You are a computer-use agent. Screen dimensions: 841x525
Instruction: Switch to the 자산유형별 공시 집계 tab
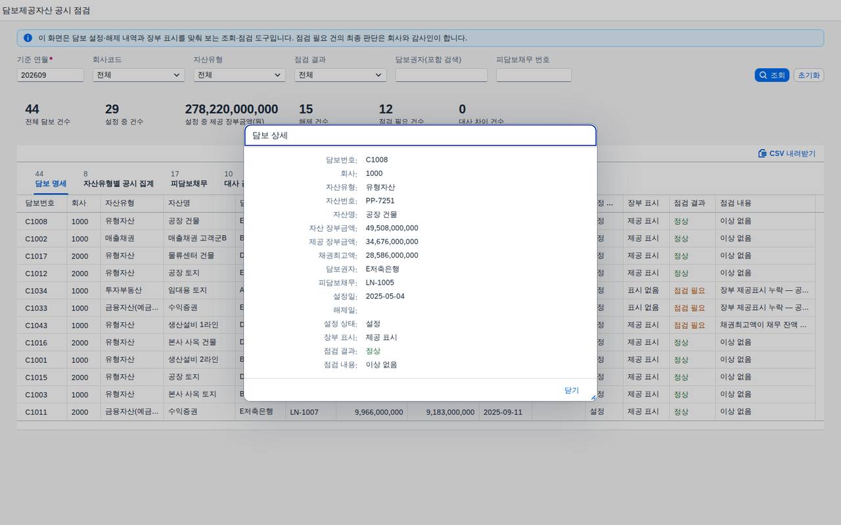118,179
